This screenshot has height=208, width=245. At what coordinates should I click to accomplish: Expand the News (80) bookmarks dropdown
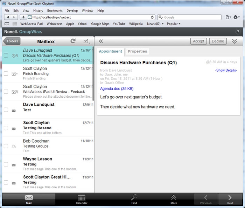pos(155,24)
